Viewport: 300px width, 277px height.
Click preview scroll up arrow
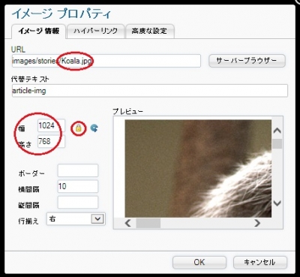(x=277, y=131)
